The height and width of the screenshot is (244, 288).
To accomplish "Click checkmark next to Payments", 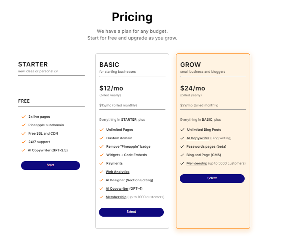I will [x=101, y=164].
